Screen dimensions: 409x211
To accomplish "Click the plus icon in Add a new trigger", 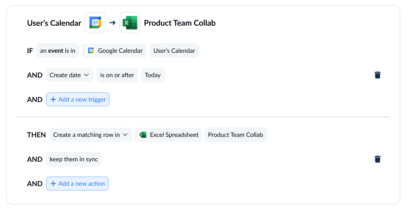I will pyautogui.click(x=53, y=99).
